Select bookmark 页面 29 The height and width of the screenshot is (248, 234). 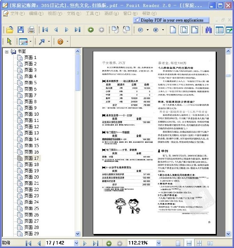click(x=32, y=234)
